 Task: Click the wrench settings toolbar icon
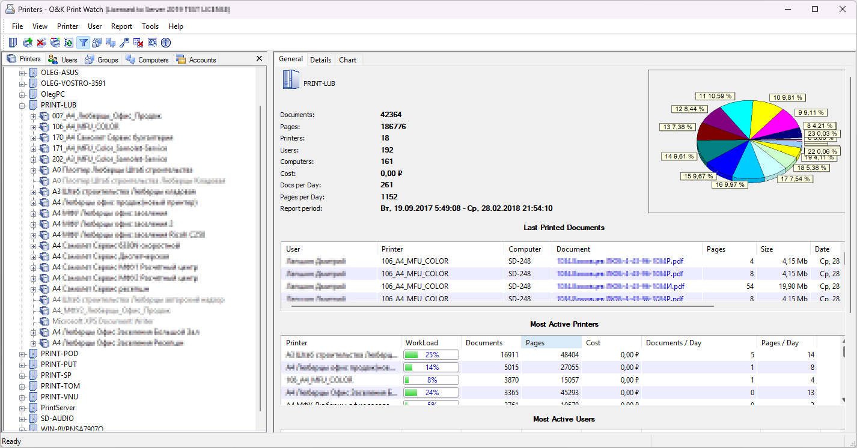[152, 43]
